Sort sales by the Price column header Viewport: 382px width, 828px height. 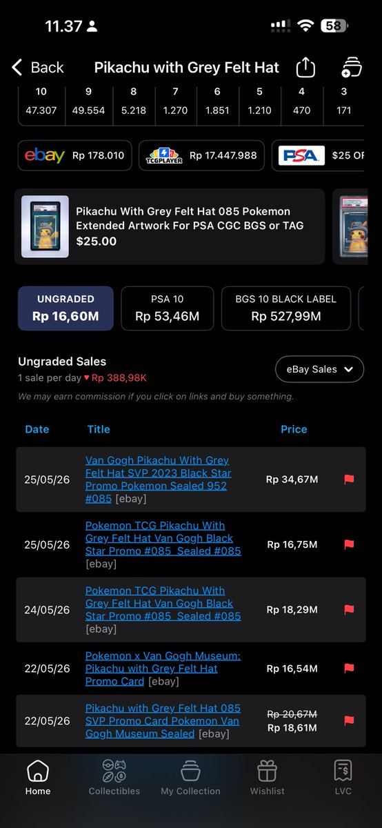(x=294, y=429)
